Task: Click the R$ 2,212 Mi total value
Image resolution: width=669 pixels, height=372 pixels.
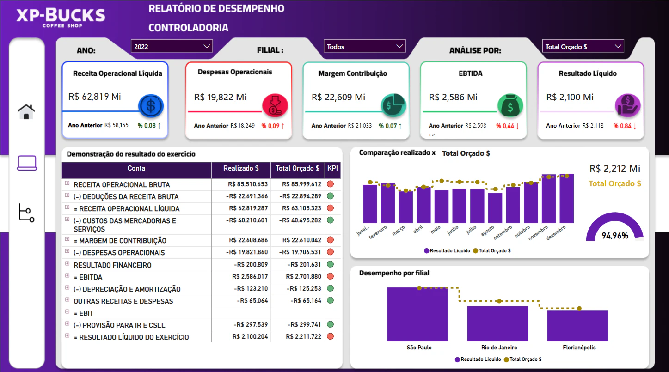Action: click(x=615, y=169)
